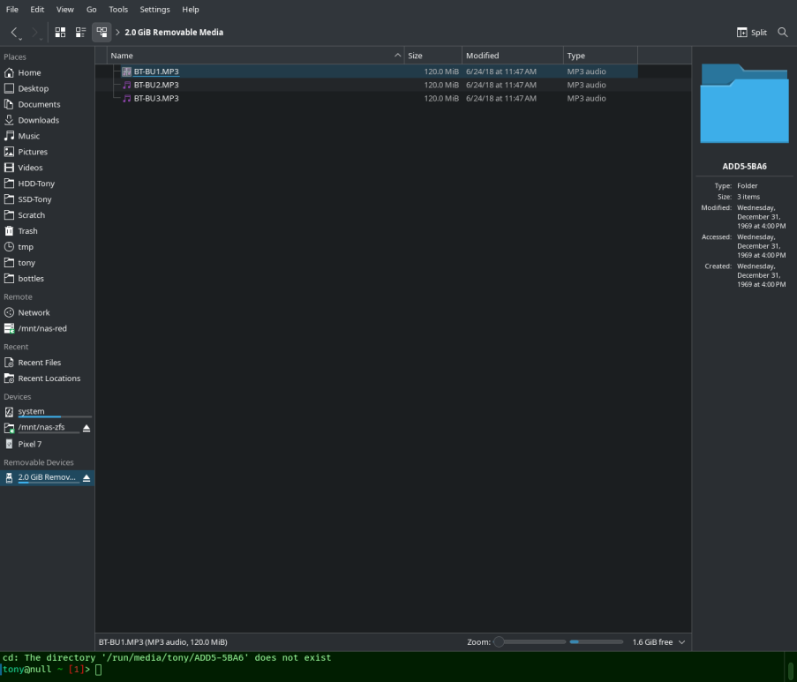Screen dimensions: 797x682
Task: Open Trash in Places panel
Action: tap(27, 231)
